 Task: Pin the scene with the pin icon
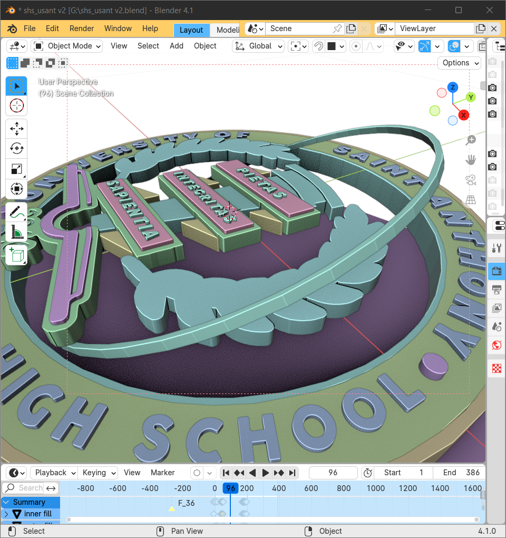click(x=337, y=29)
